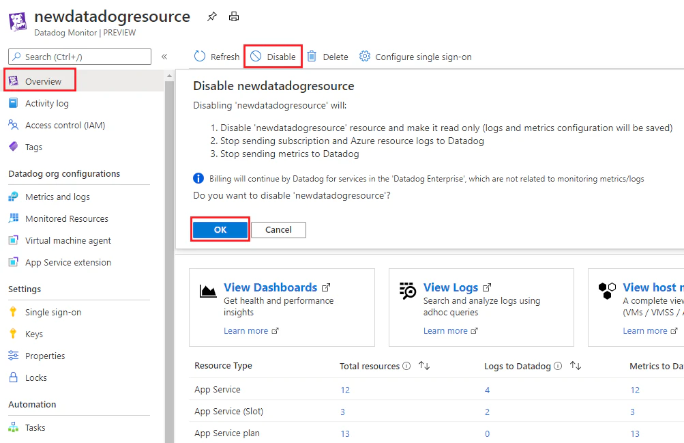Click the View Dashboards chart icon
Image resolution: width=684 pixels, height=443 pixels.
click(x=207, y=291)
